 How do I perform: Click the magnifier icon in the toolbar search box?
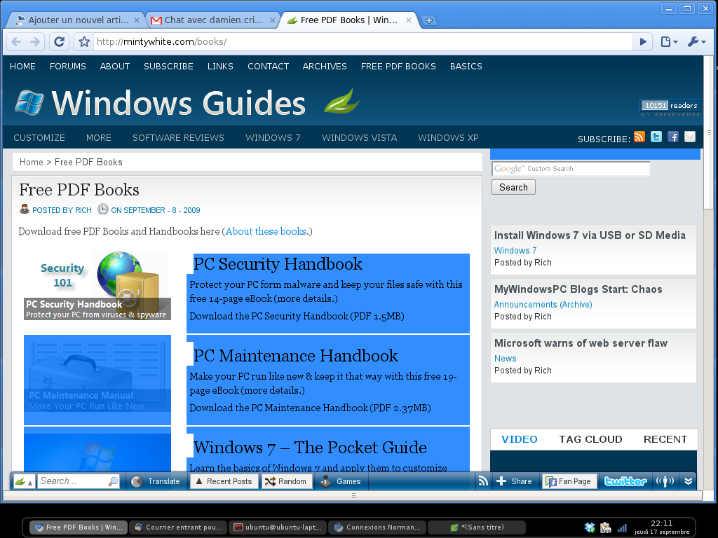pyautogui.click(x=113, y=481)
